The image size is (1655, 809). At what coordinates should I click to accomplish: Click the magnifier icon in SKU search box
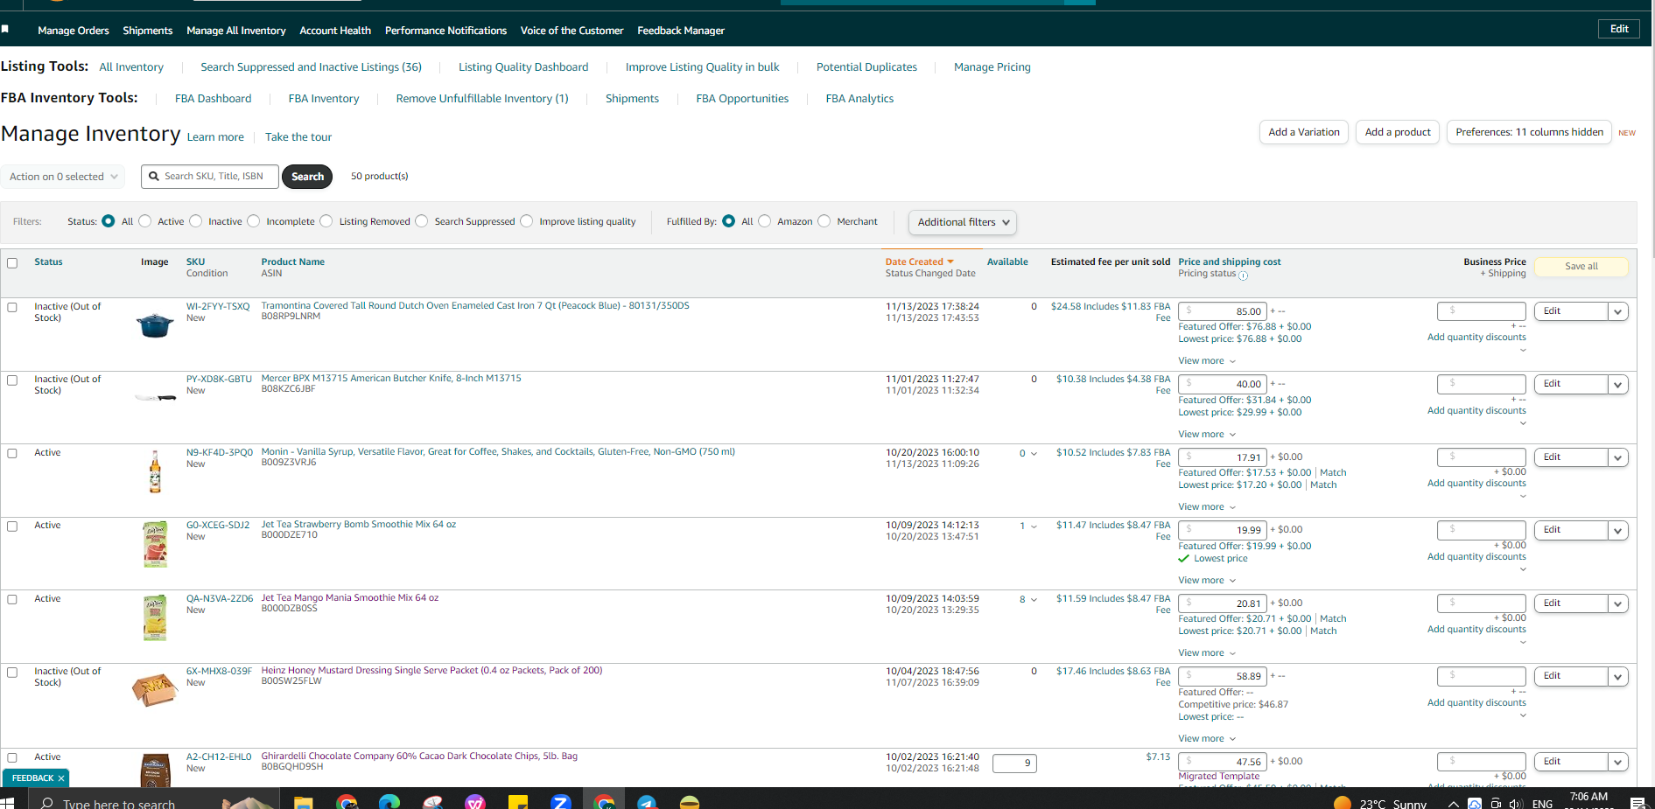click(x=154, y=177)
